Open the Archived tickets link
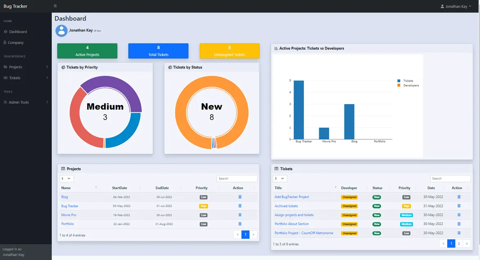The height and width of the screenshot is (260, 480). [x=286, y=206]
